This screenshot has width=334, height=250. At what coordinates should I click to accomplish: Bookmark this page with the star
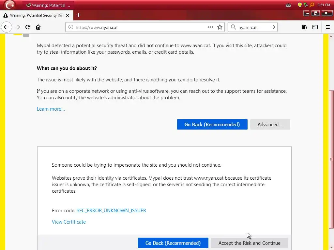pos(220,27)
